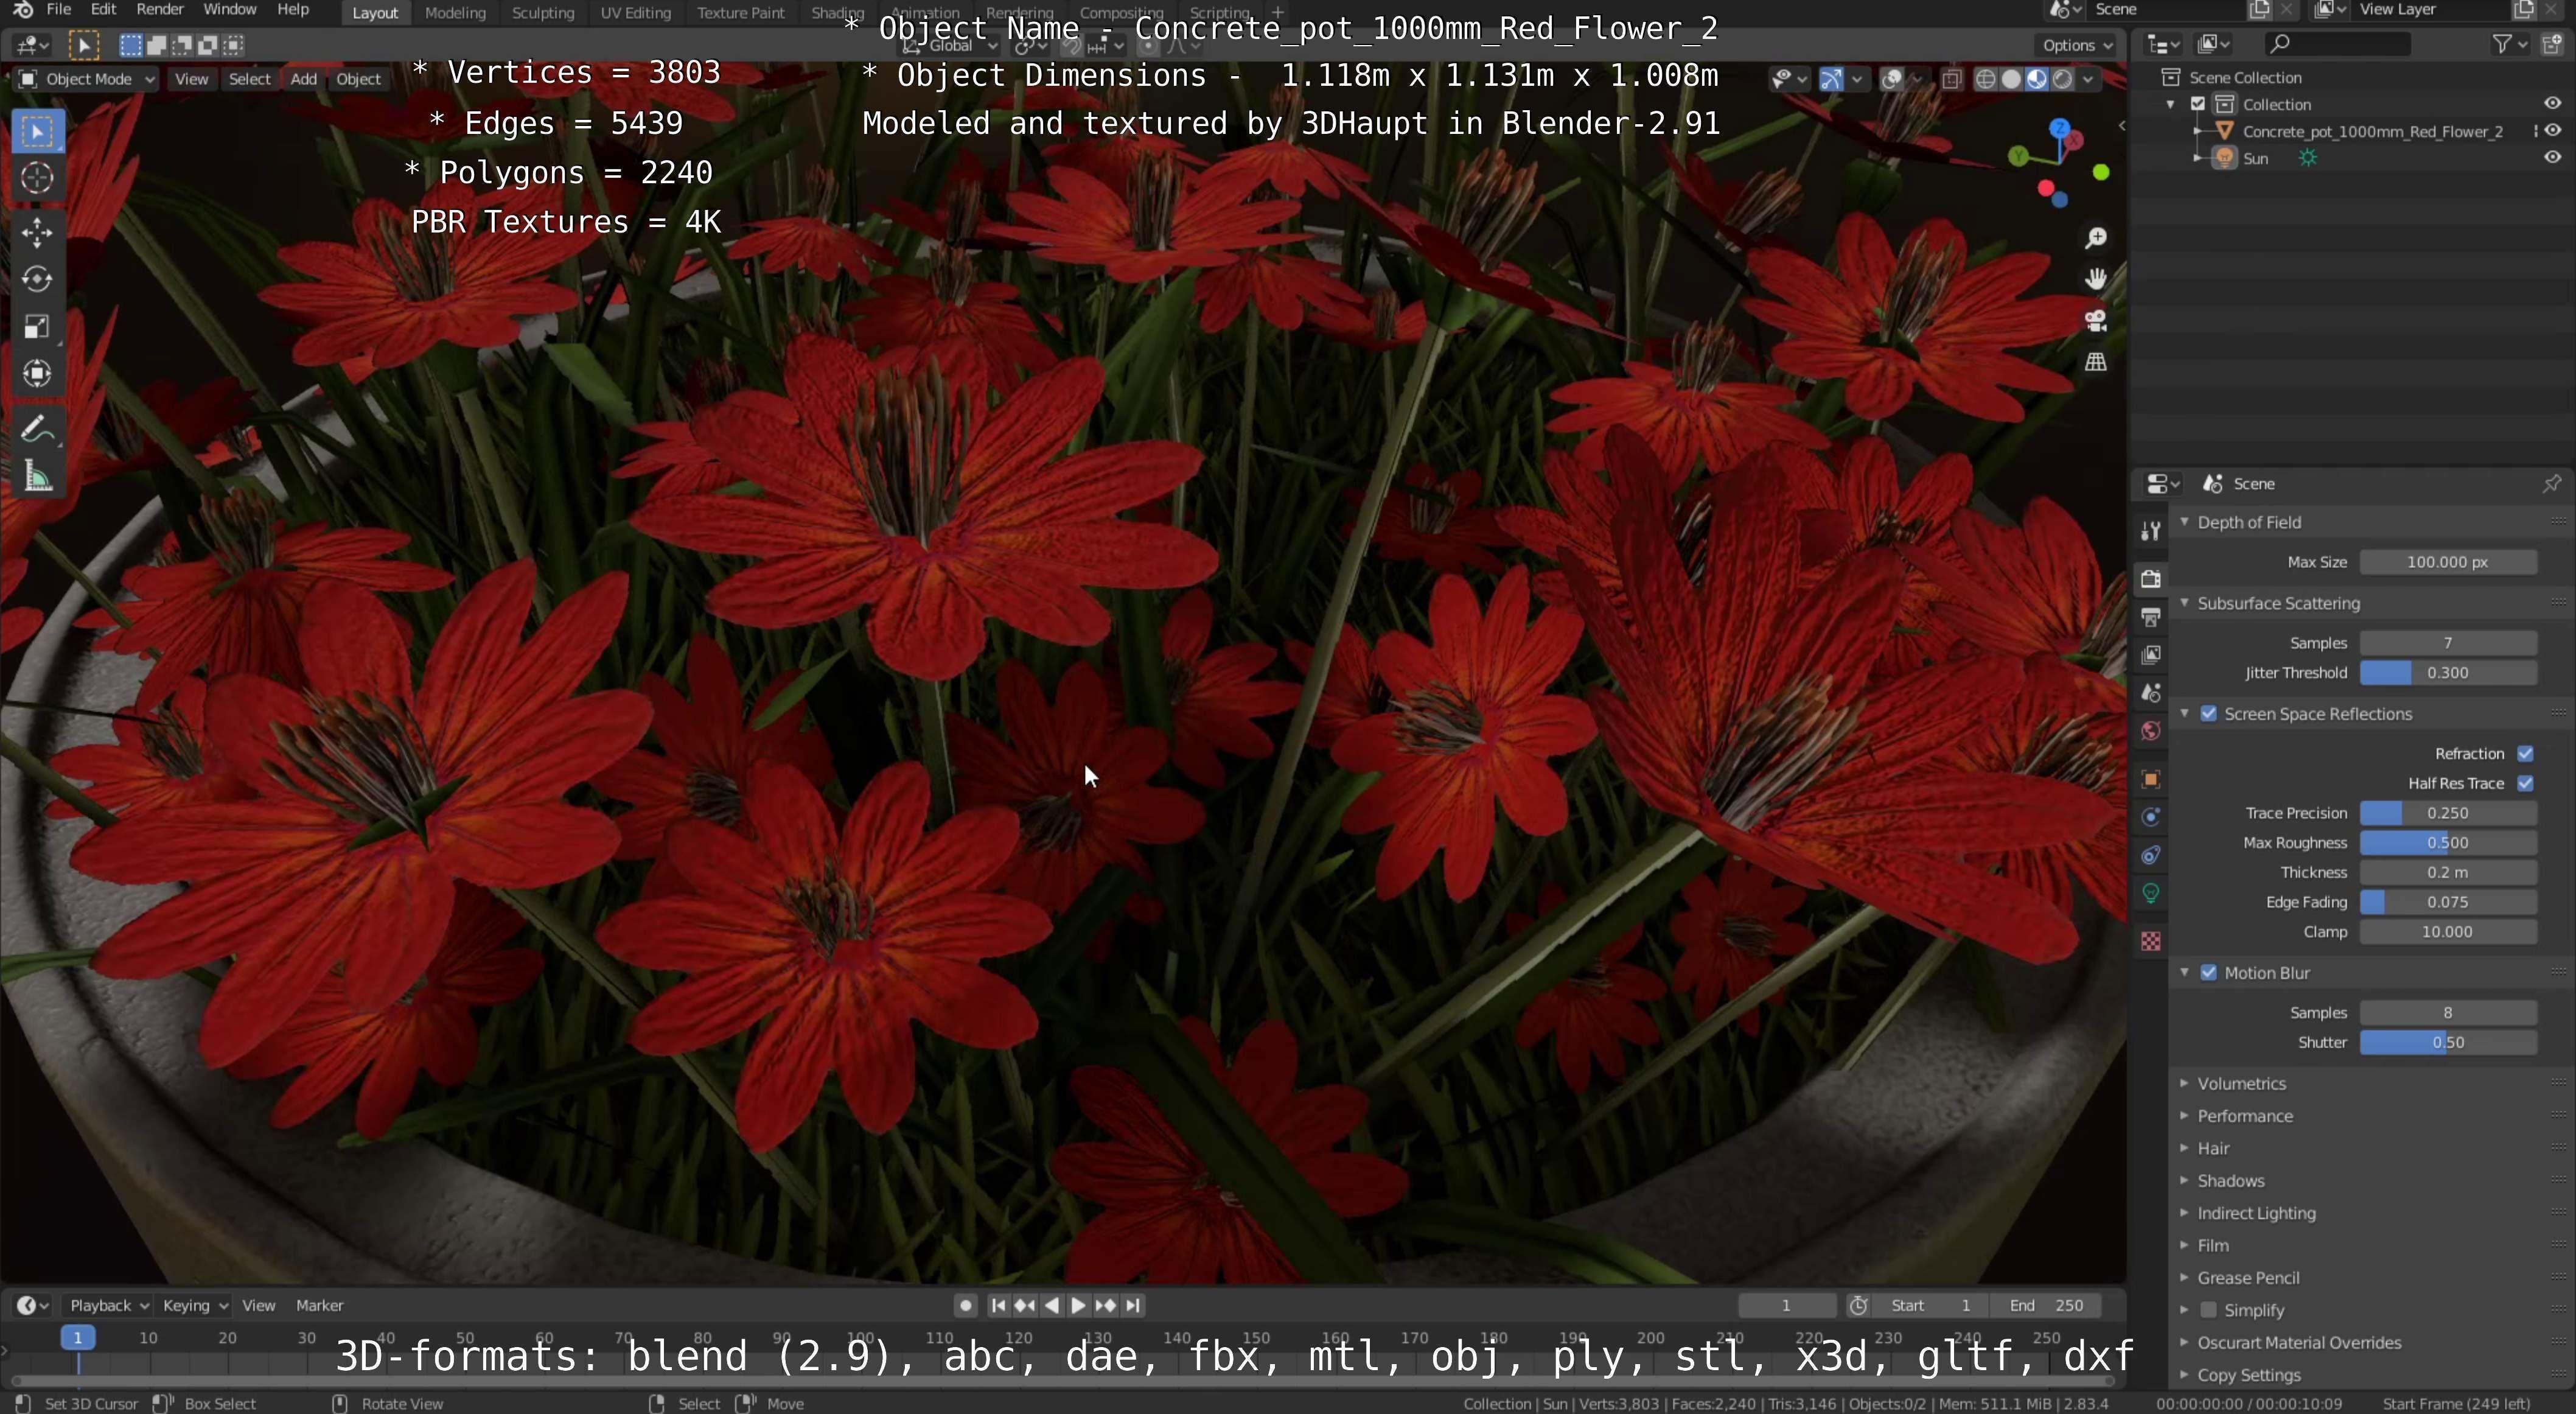Open the World properties tab icon
The width and height of the screenshot is (2576, 1414).
[x=2150, y=731]
